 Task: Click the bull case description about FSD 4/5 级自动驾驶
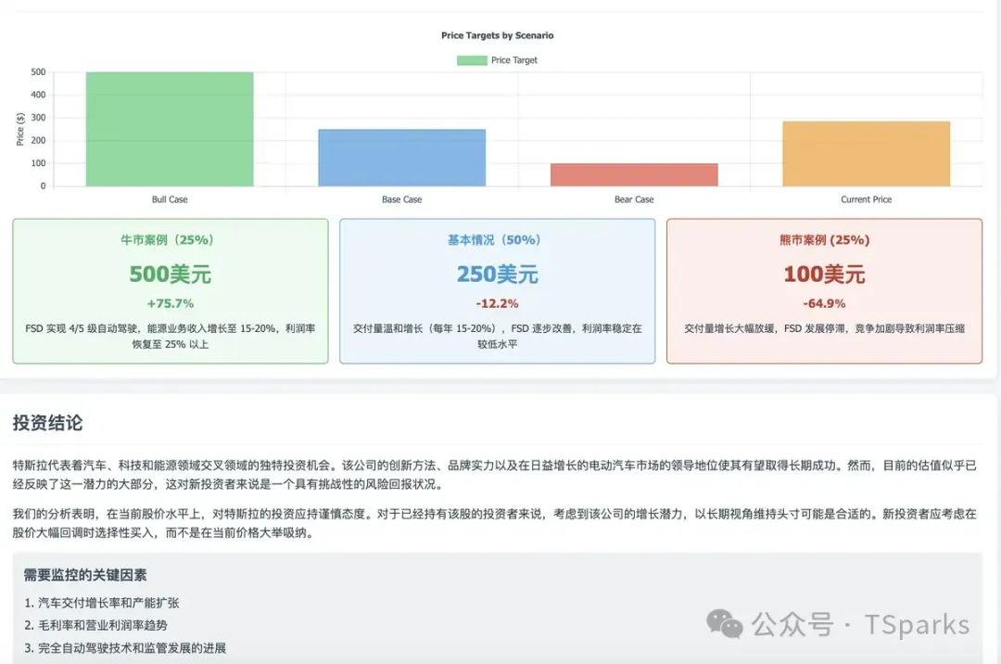pyautogui.click(x=170, y=336)
